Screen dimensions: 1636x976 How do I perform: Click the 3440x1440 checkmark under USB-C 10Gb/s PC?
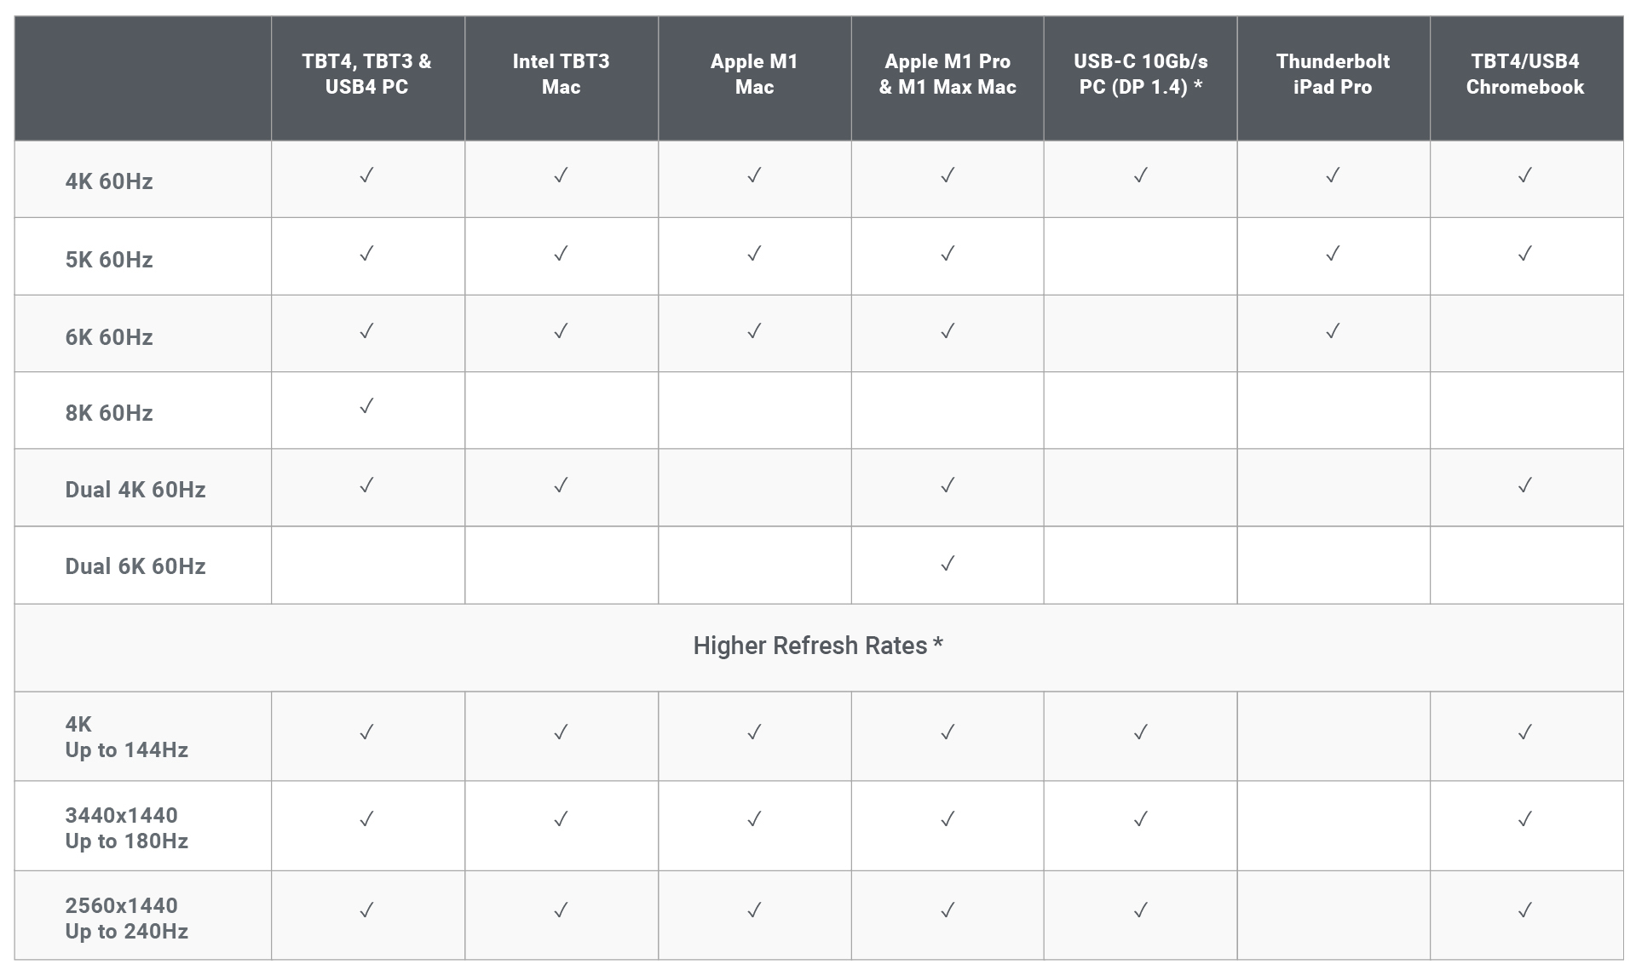(x=1140, y=818)
